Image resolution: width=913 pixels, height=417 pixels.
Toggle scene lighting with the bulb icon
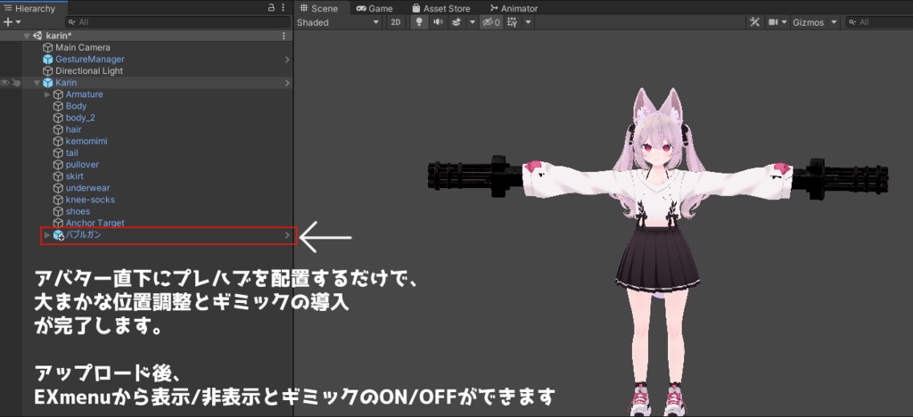tap(418, 22)
